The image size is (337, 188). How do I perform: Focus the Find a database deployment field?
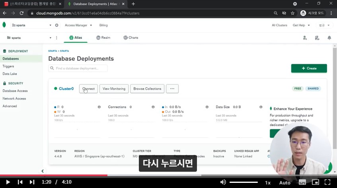pyautogui.click(x=78, y=68)
